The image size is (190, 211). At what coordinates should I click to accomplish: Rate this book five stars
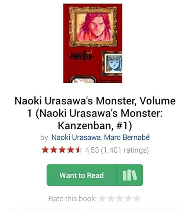pos(137,198)
